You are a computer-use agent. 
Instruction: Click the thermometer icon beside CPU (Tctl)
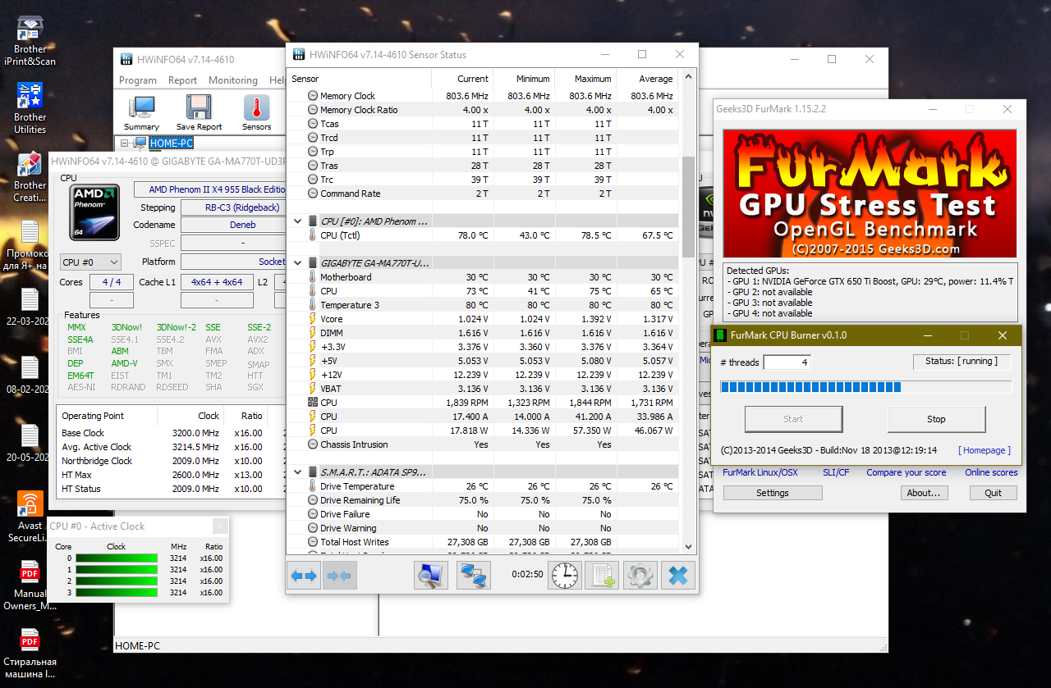pos(312,235)
